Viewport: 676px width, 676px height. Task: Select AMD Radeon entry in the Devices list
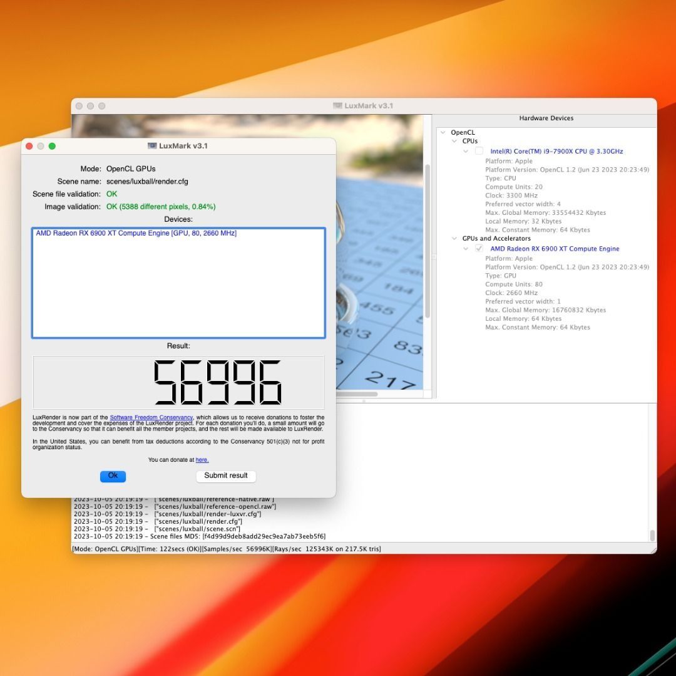[x=136, y=233]
